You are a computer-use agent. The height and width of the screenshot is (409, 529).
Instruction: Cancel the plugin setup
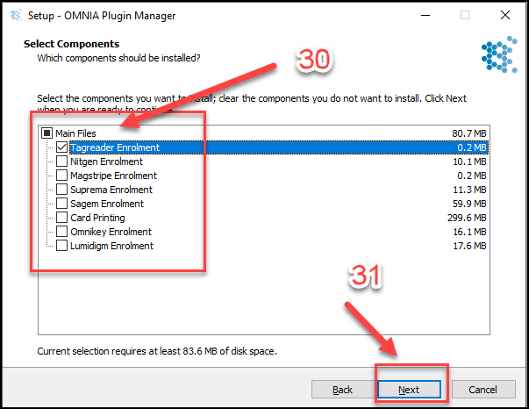[483, 390]
